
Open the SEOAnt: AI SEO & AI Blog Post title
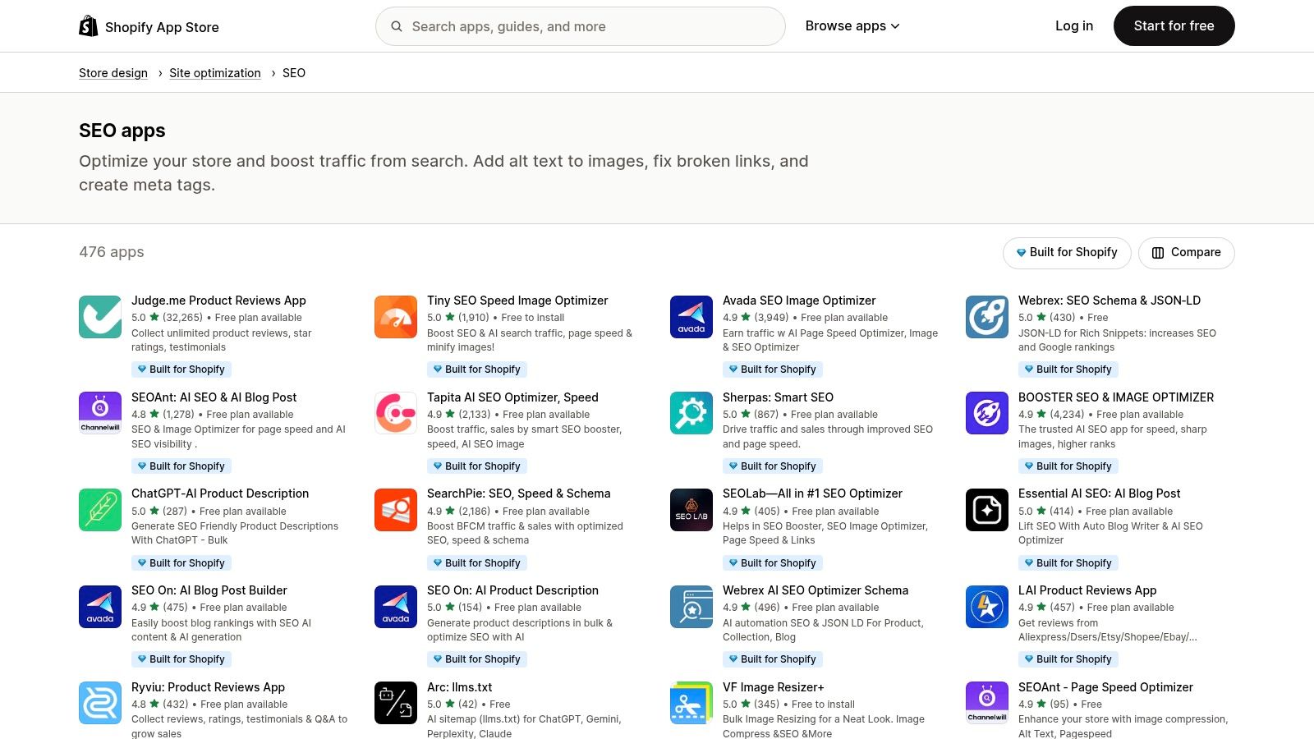(x=214, y=397)
